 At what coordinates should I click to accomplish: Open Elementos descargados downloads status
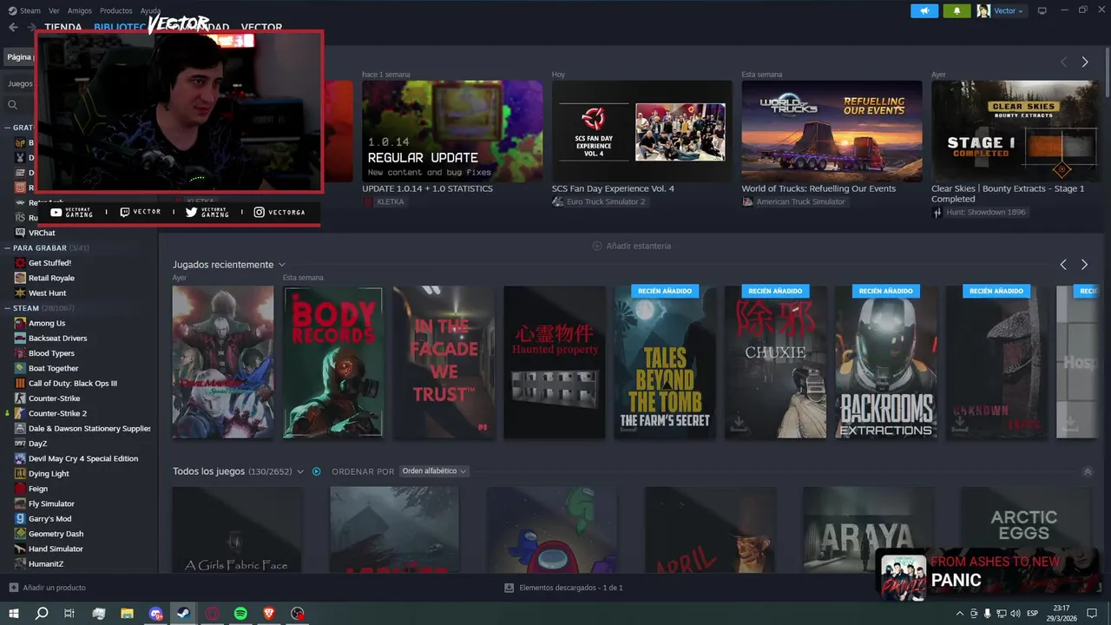coord(563,588)
